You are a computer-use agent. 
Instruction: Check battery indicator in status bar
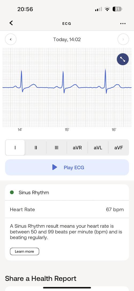(117, 9)
